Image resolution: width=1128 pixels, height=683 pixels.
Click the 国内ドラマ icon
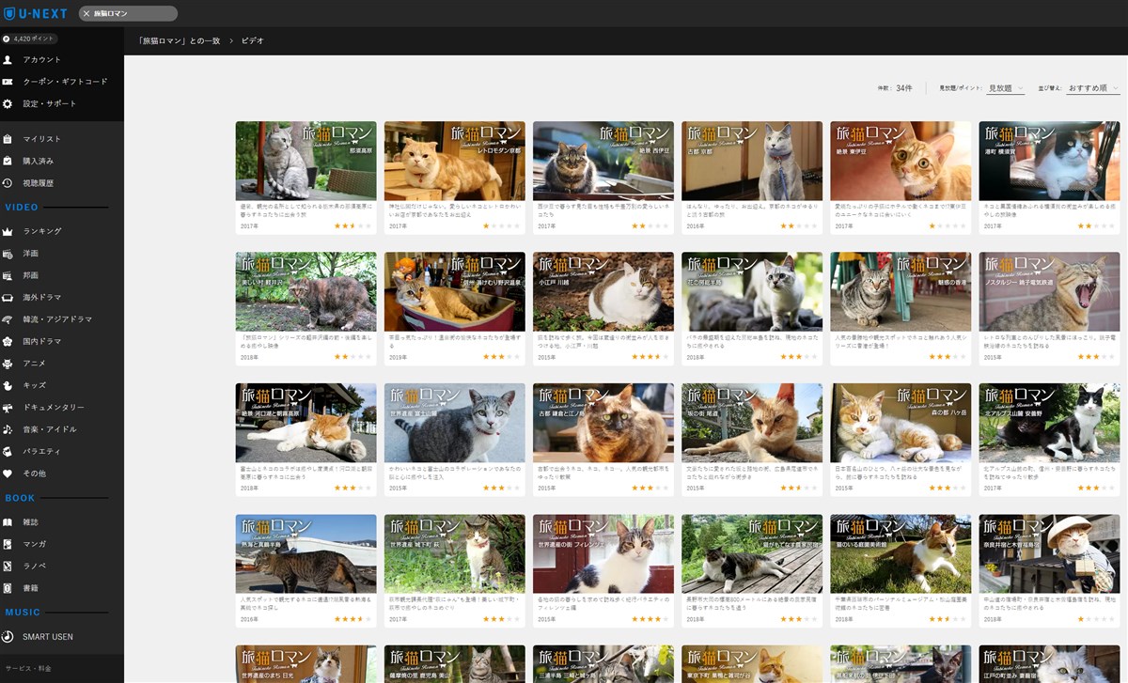click(x=8, y=341)
